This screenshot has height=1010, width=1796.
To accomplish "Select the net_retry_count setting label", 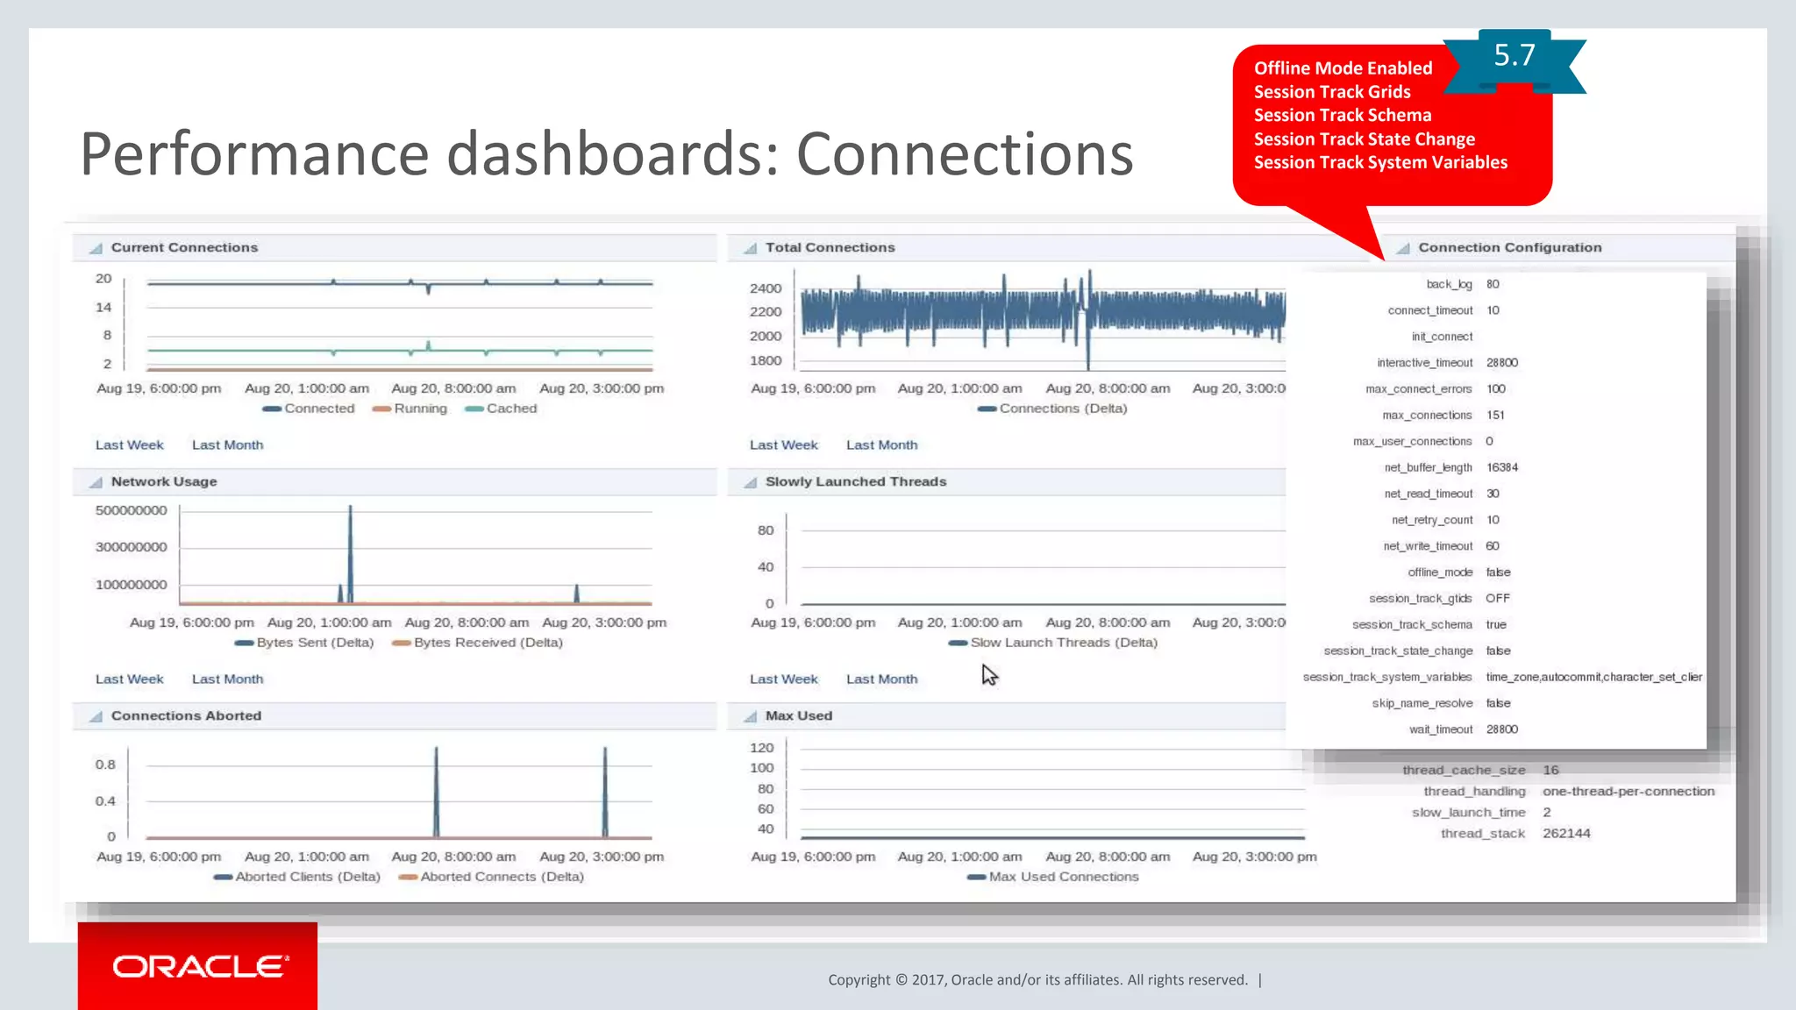I will click(x=1432, y=521).
